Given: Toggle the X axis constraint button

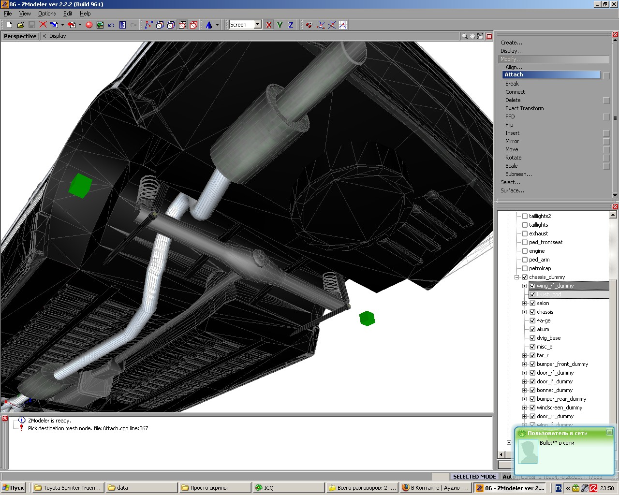Looking at the screenshot, I should coord(269,25).
